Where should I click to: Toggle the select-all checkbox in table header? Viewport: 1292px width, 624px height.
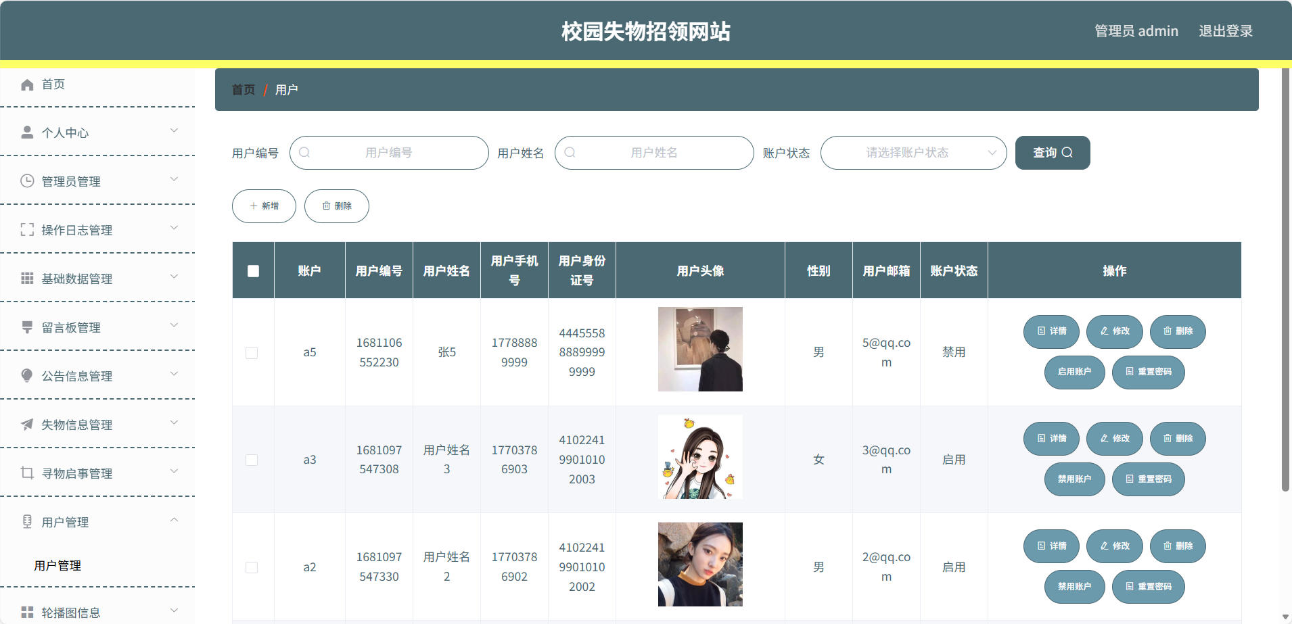(254, 271)
